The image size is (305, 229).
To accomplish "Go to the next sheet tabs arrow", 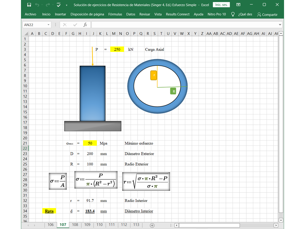I will (x=35, y=225).
